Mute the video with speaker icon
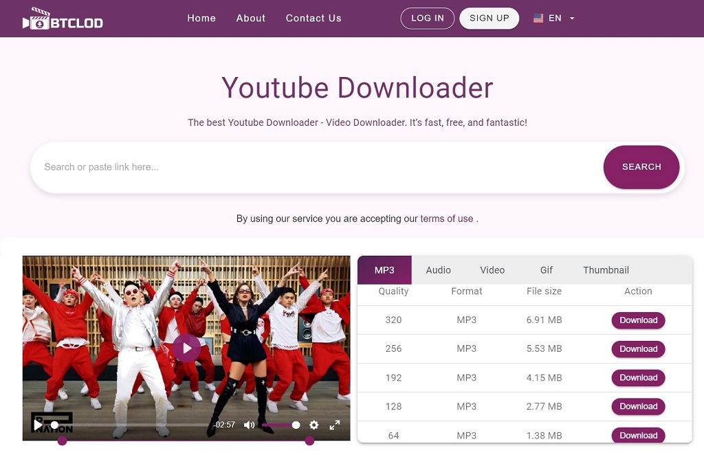 (x=249, y=425)
